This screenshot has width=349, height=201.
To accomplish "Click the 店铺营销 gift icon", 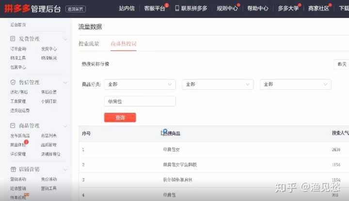I will pyautogui.click(x=13, y=169).
